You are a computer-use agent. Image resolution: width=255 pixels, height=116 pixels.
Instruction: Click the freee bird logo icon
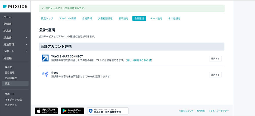point(45,74)
